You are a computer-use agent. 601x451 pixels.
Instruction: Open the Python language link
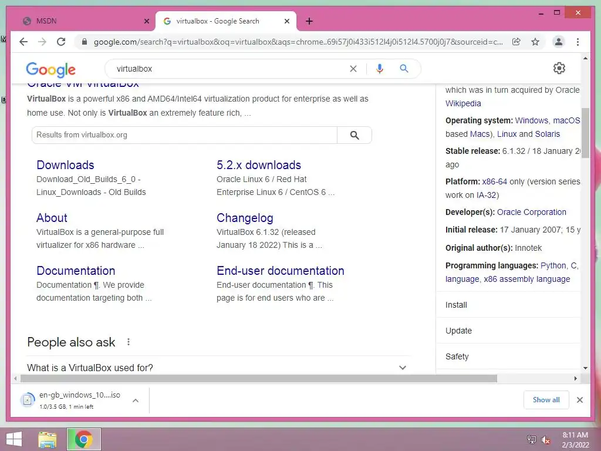click(553, 265)
